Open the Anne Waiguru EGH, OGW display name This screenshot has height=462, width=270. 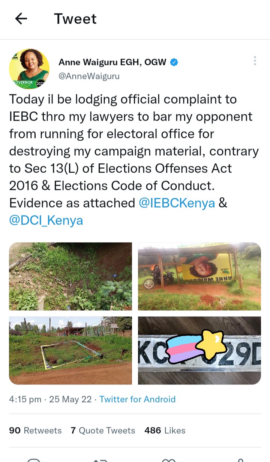tap(112, 62)
